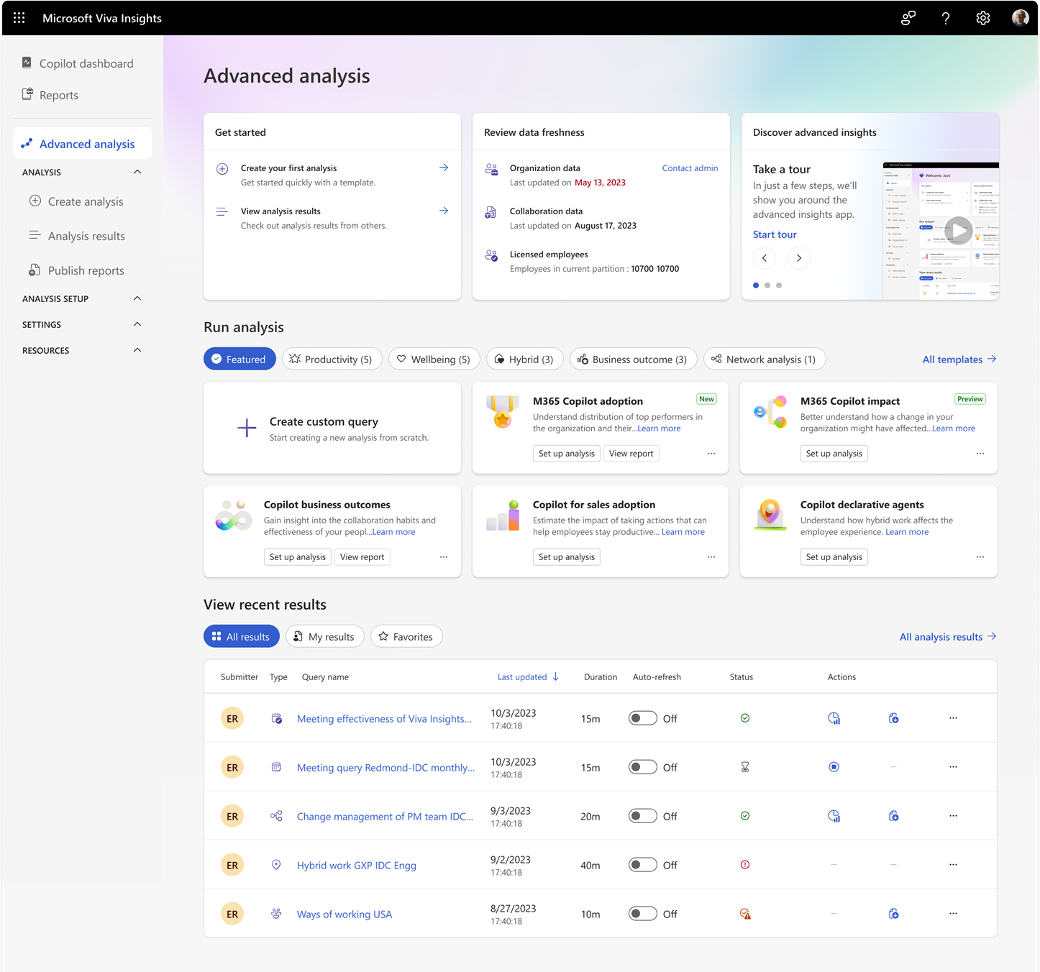Go to next tour slide chevron

799,258
